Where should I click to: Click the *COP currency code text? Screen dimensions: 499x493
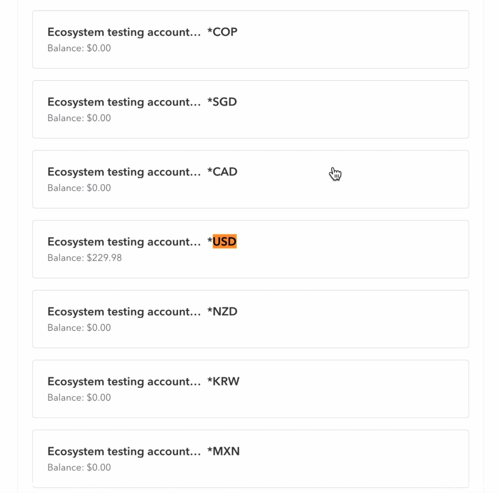(222, 32)
